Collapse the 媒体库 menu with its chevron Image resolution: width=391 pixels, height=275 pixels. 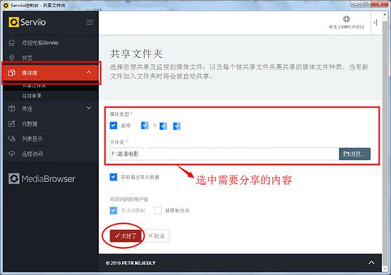pos(89,72)
